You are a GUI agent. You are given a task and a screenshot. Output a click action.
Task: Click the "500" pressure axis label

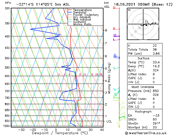[x=8, y=58]
